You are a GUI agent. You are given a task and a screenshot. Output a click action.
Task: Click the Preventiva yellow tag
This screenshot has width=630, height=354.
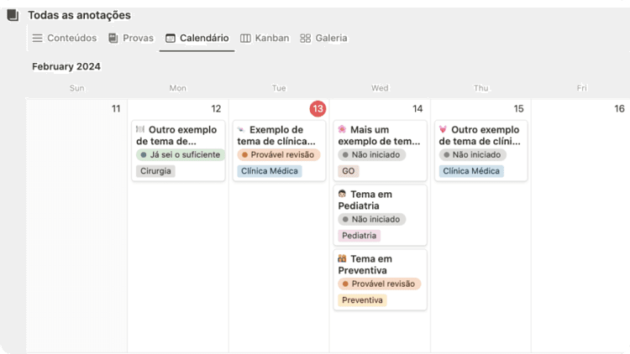pos(362,299)
